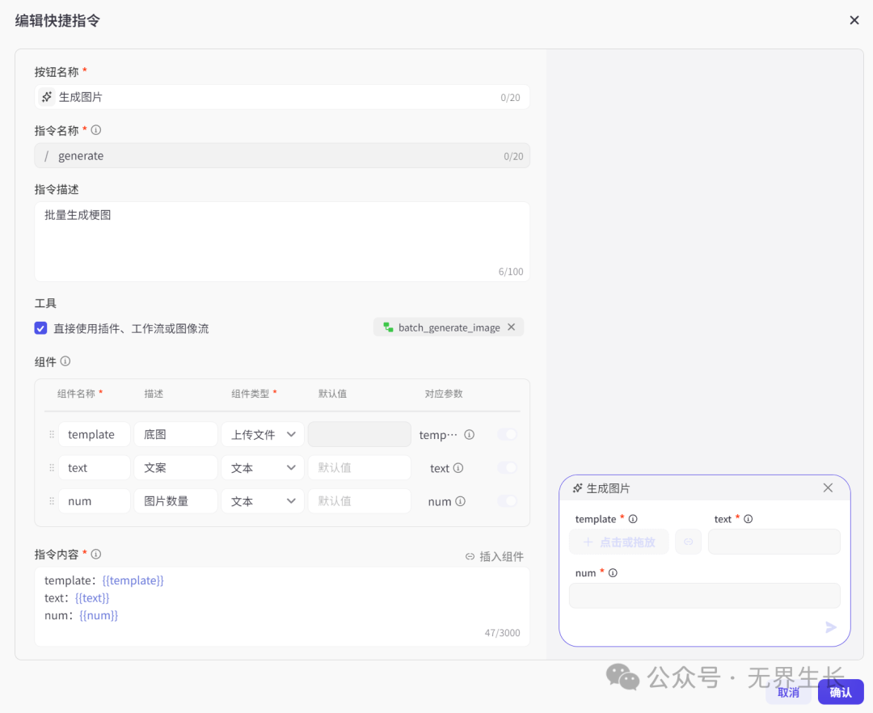Open the 上传文件 component type dropdown
Screen dimensions: 873x713
(x=263, y=435)
